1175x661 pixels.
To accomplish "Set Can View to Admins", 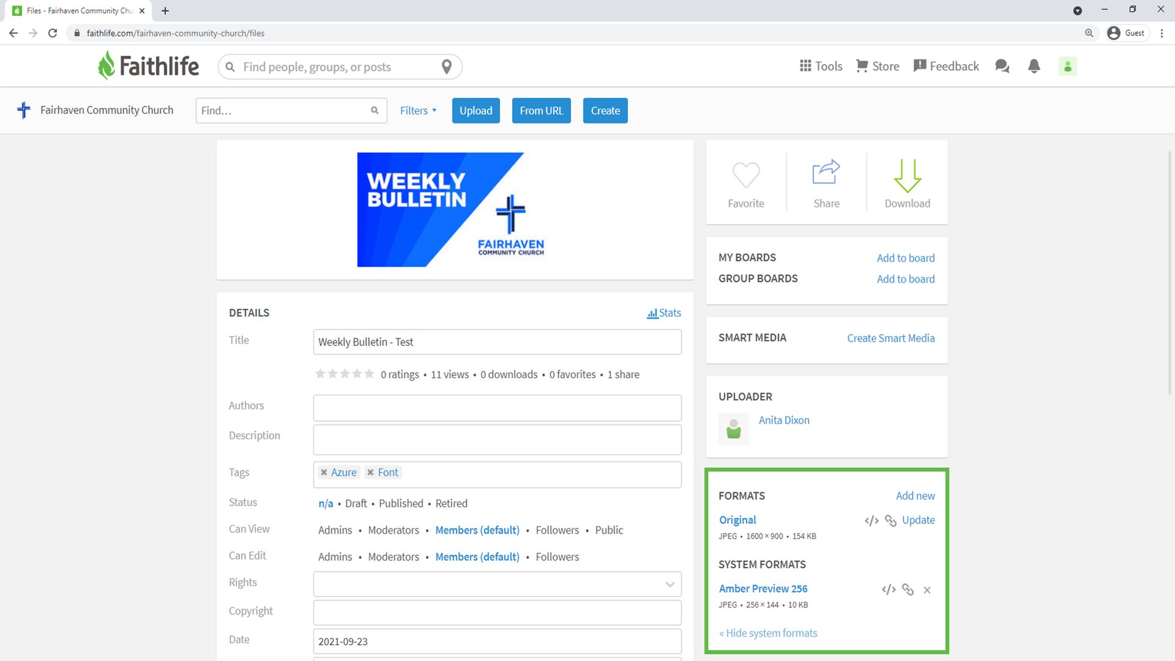I will click(335, 530).
